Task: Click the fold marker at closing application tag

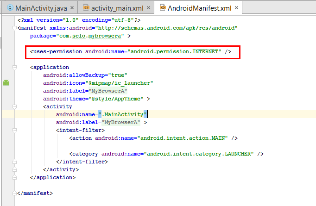Action: 14,177
